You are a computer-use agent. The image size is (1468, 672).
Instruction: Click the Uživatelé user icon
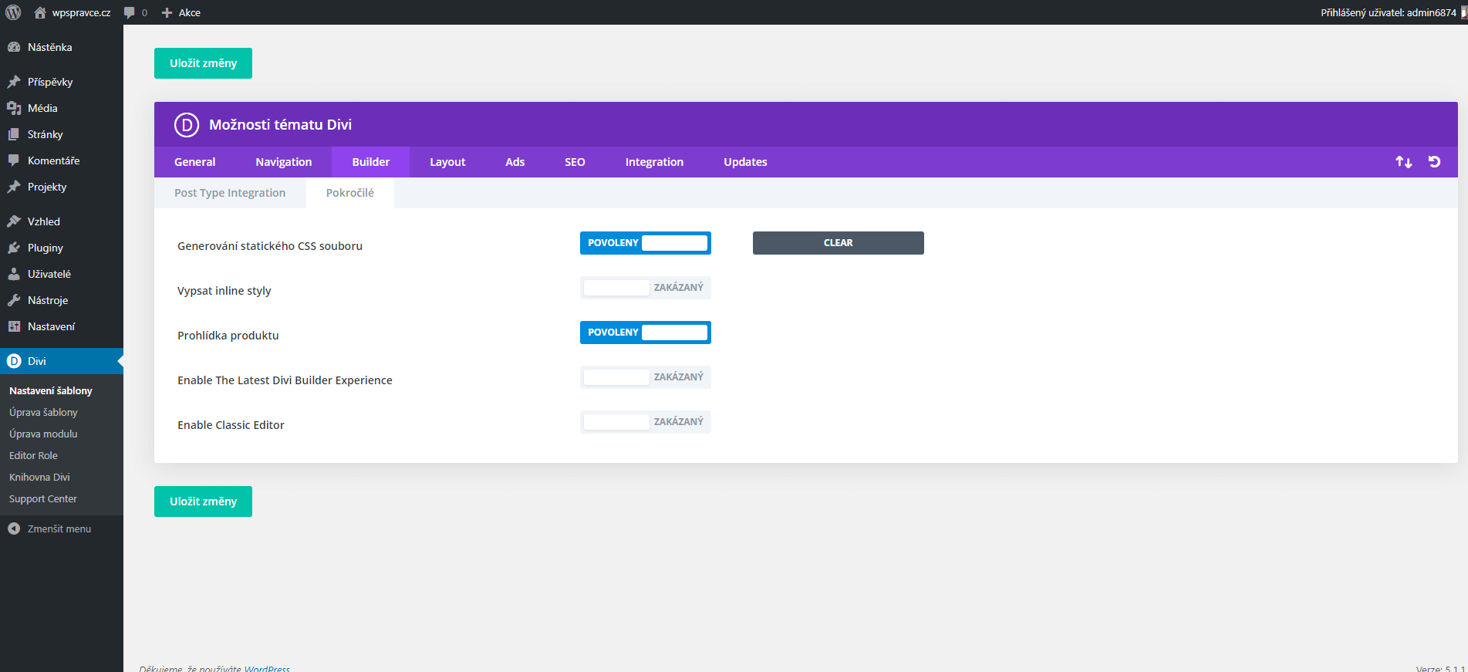click(14, 274)
